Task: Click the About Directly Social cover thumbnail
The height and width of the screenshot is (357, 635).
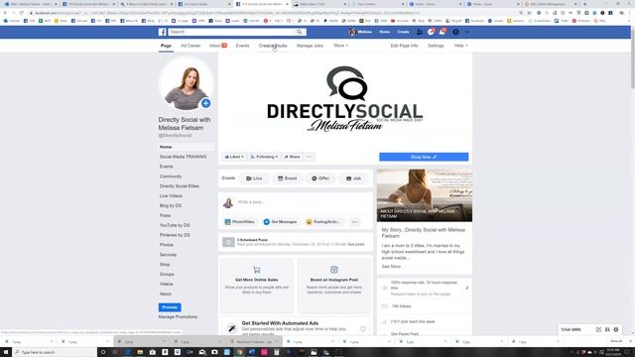Action: [x=425, y=195]
